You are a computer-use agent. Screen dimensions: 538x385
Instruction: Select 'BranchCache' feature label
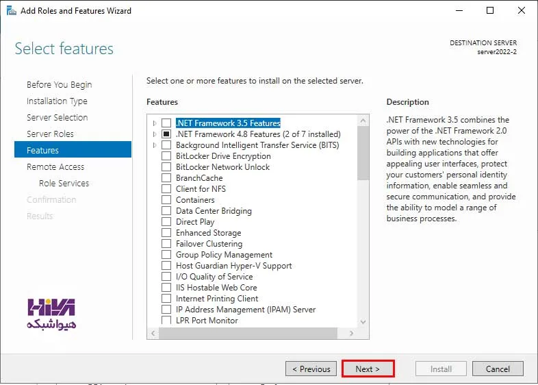(199, 178)
